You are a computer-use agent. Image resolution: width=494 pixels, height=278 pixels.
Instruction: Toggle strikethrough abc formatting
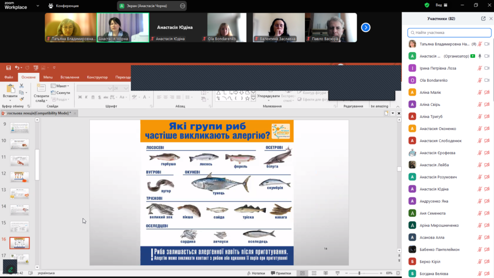tap(106, 97)
